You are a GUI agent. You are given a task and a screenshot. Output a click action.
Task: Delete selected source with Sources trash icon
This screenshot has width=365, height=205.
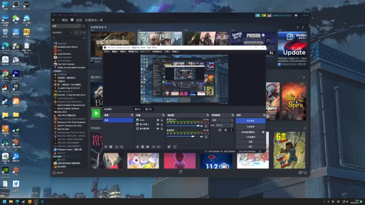click(x=142, y=147)
